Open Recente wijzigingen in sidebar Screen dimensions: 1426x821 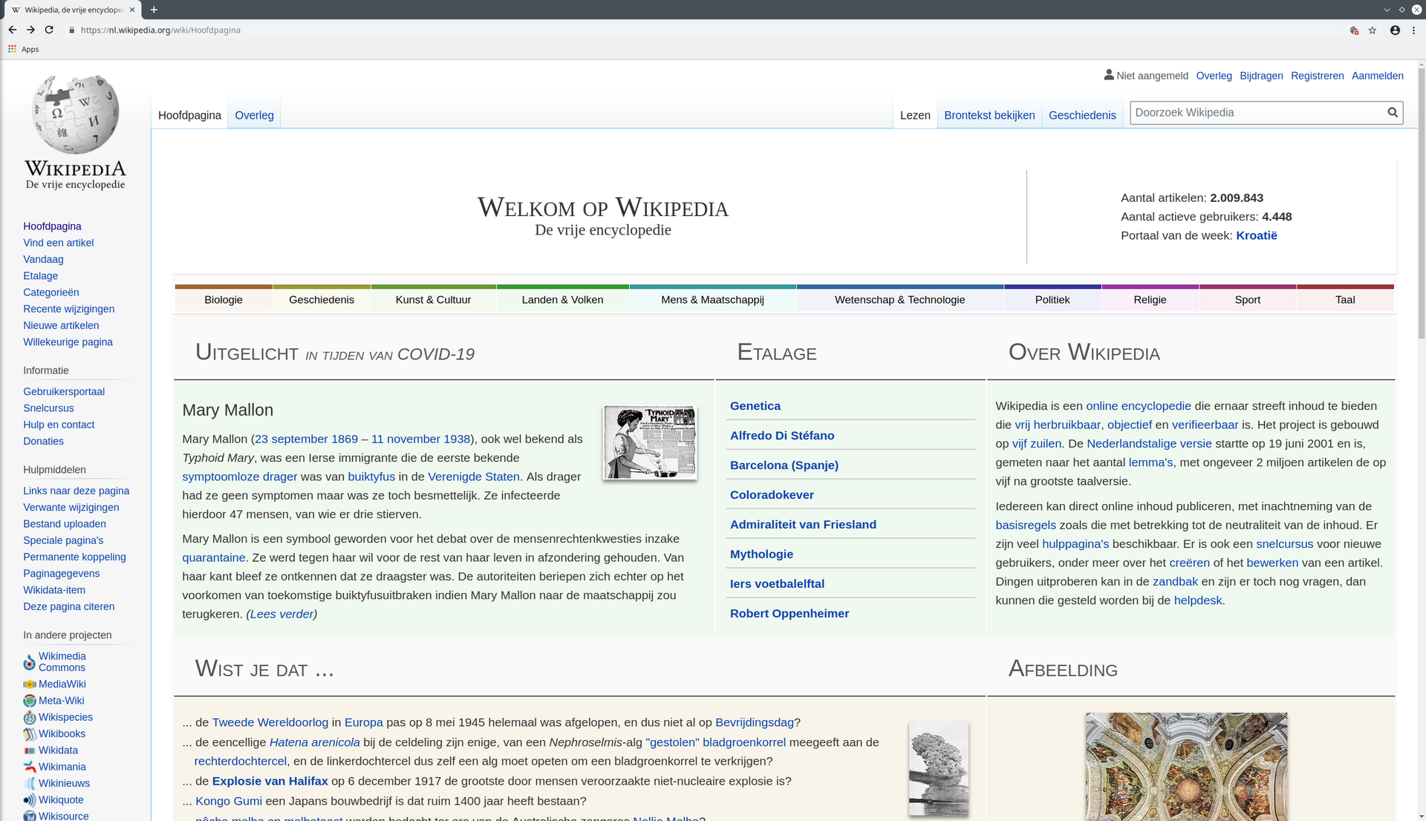68,309
